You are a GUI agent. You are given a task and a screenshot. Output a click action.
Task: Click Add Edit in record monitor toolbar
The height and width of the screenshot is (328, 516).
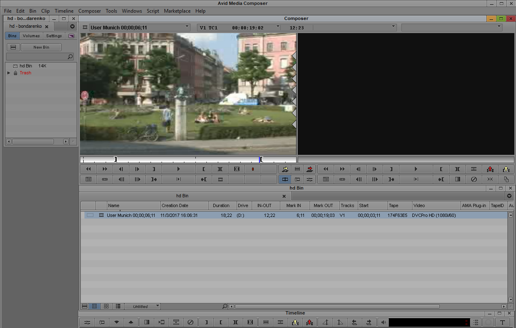[473, 169]
